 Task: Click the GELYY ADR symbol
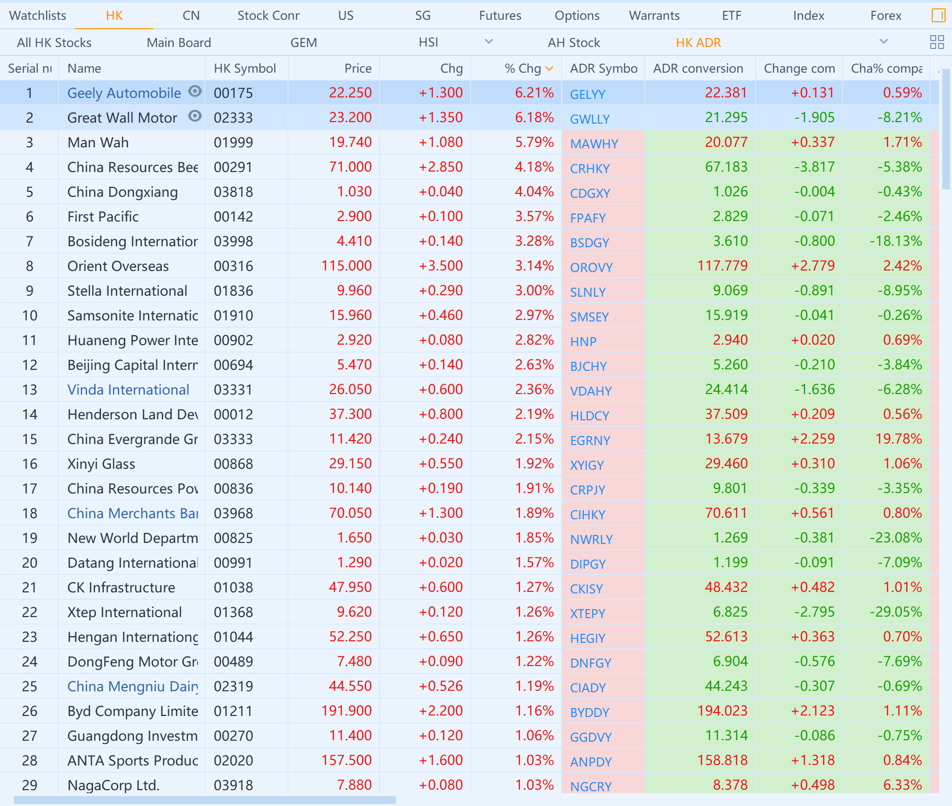pyautogui.click(x=587, y=94)
